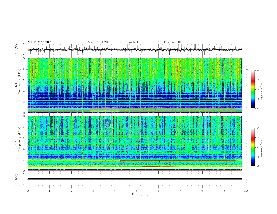Click the time axis tick label '2'
This screenshot has height=214, width=277.
pyautogui.click(x=71, y=191)
